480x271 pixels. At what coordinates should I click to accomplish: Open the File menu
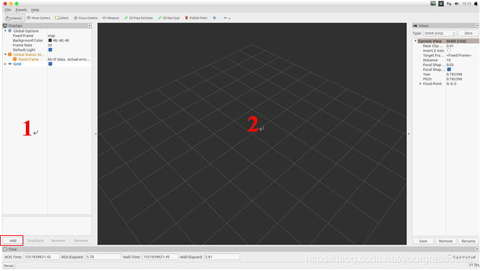(x=8, y=10)
